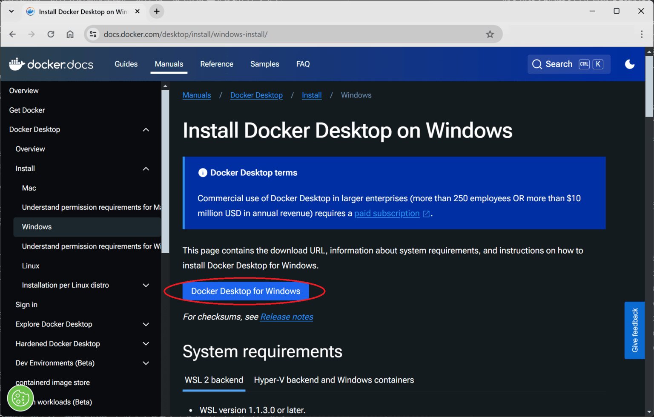Open a new browser tab with the plus
Image resolution: width=654 pixels, height=417 pixels.
[x=156, y=11]
